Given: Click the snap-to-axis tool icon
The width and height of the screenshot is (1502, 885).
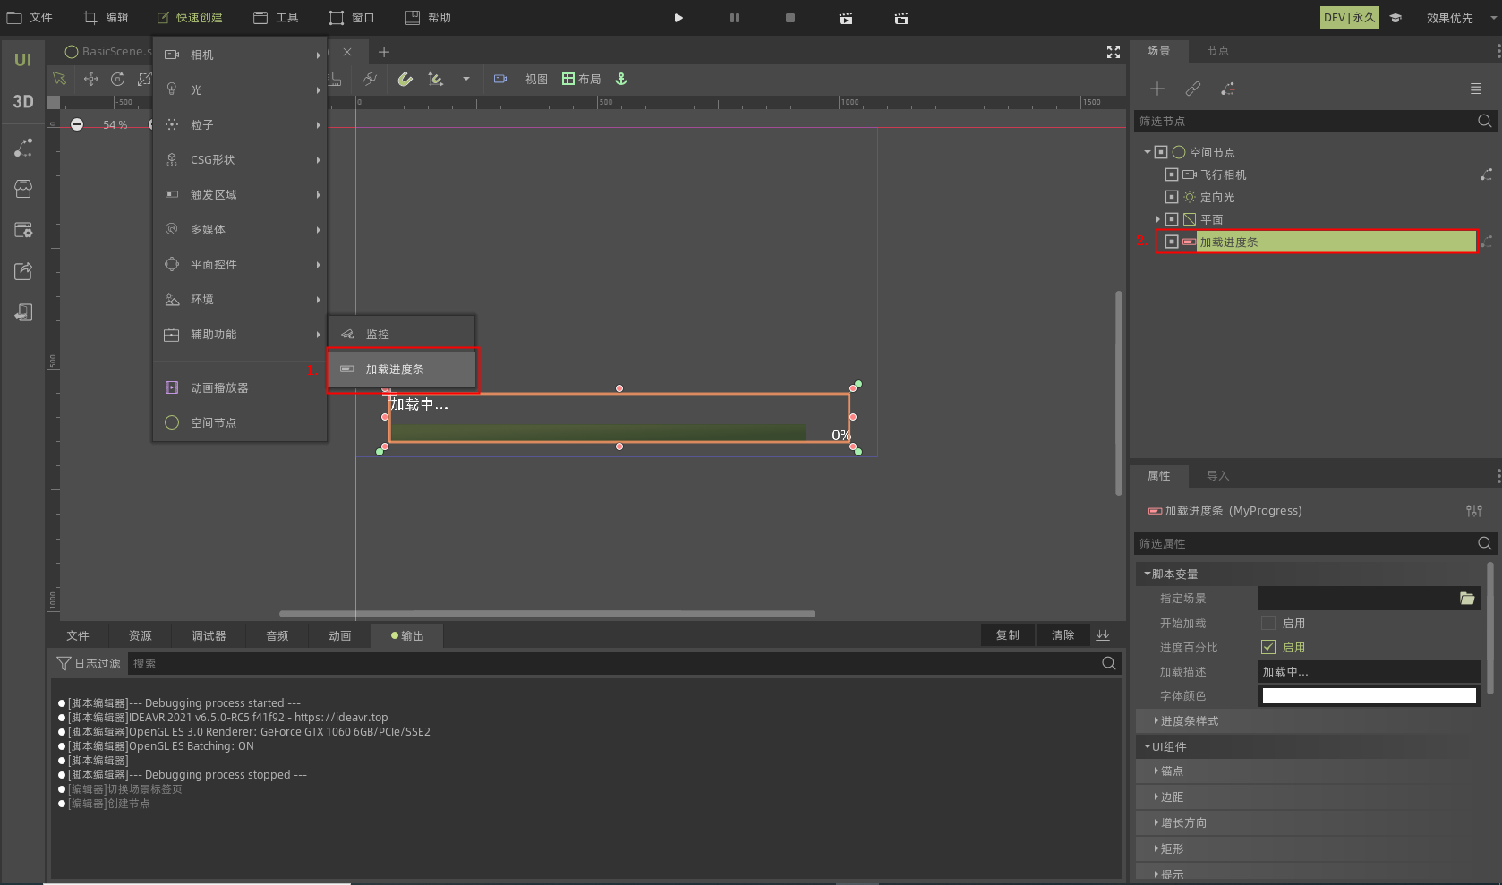Looking at the screenshot, I should (x=435, y=79).
